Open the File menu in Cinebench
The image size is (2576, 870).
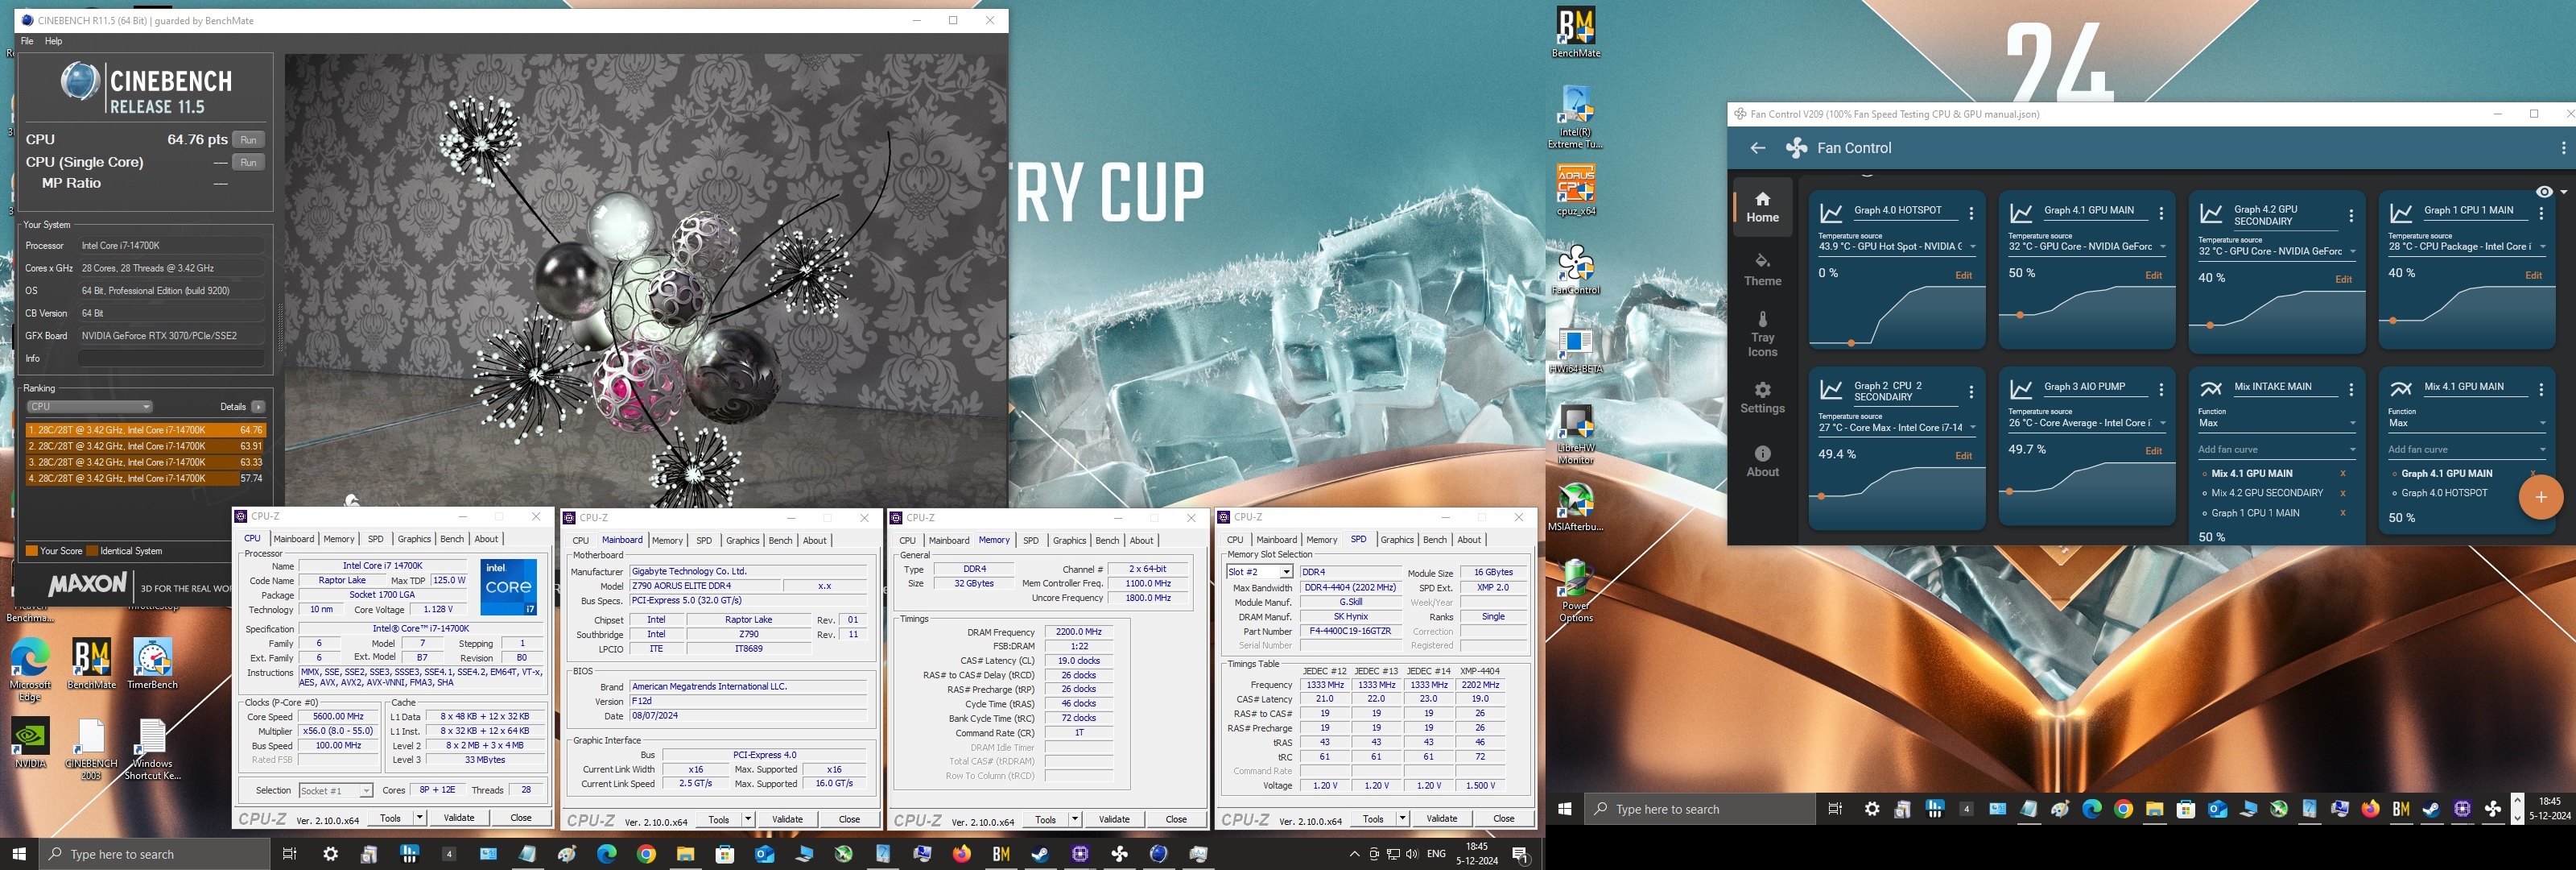(27, 41)
